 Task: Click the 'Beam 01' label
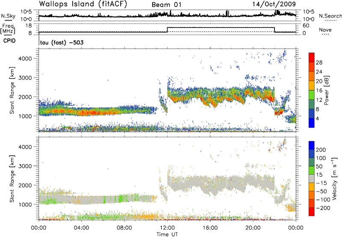166,5
